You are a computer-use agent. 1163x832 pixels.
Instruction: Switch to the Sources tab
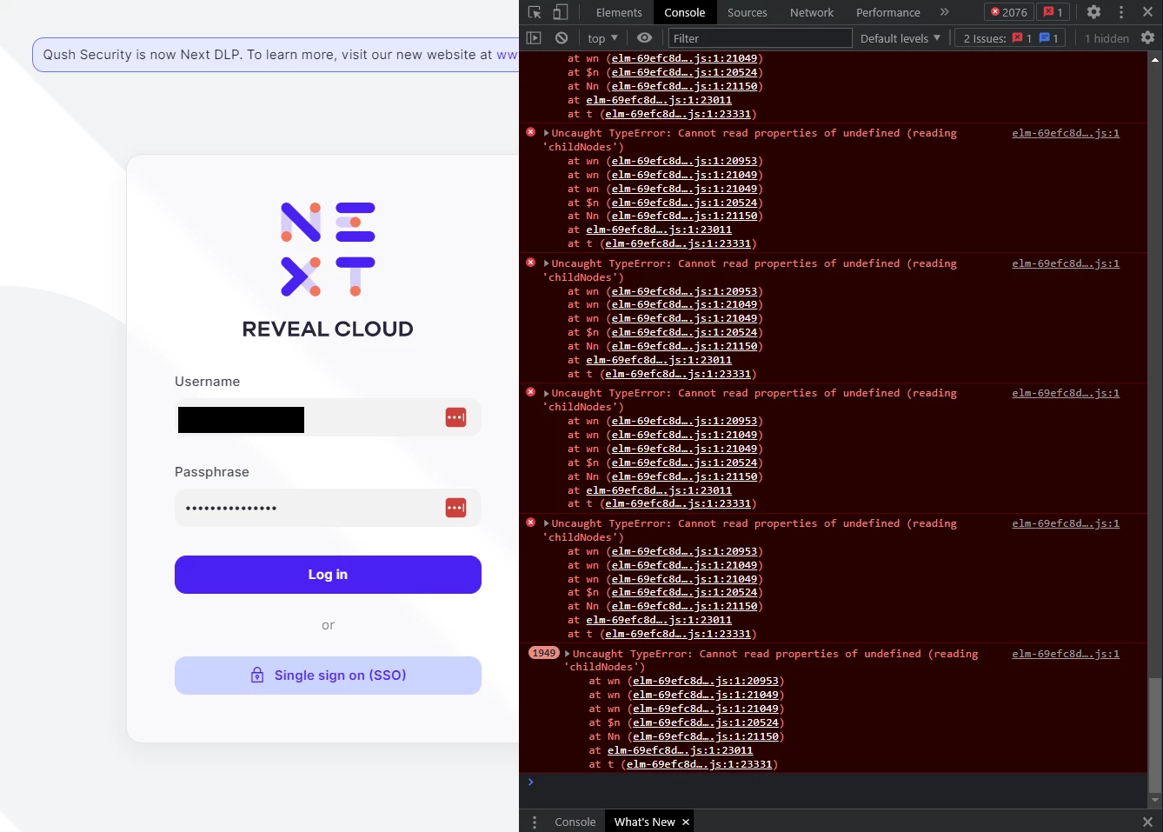click(748, 12)
